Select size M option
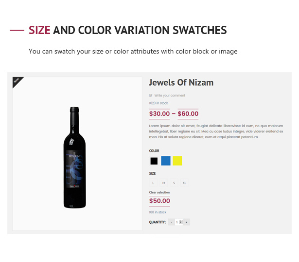 pyautogui.click(x=163, y=183)
